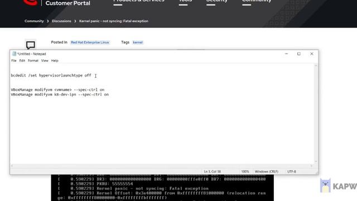Open the Notepad File menu
This screenshot has height=201, width=357.
click(13, 61)
